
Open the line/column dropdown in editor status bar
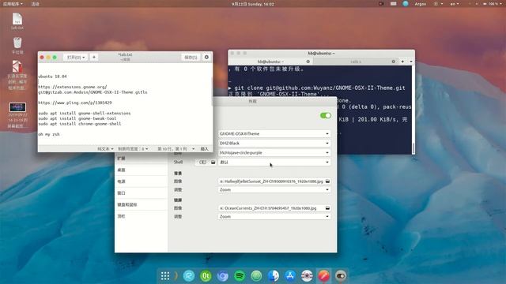point(176,149)
